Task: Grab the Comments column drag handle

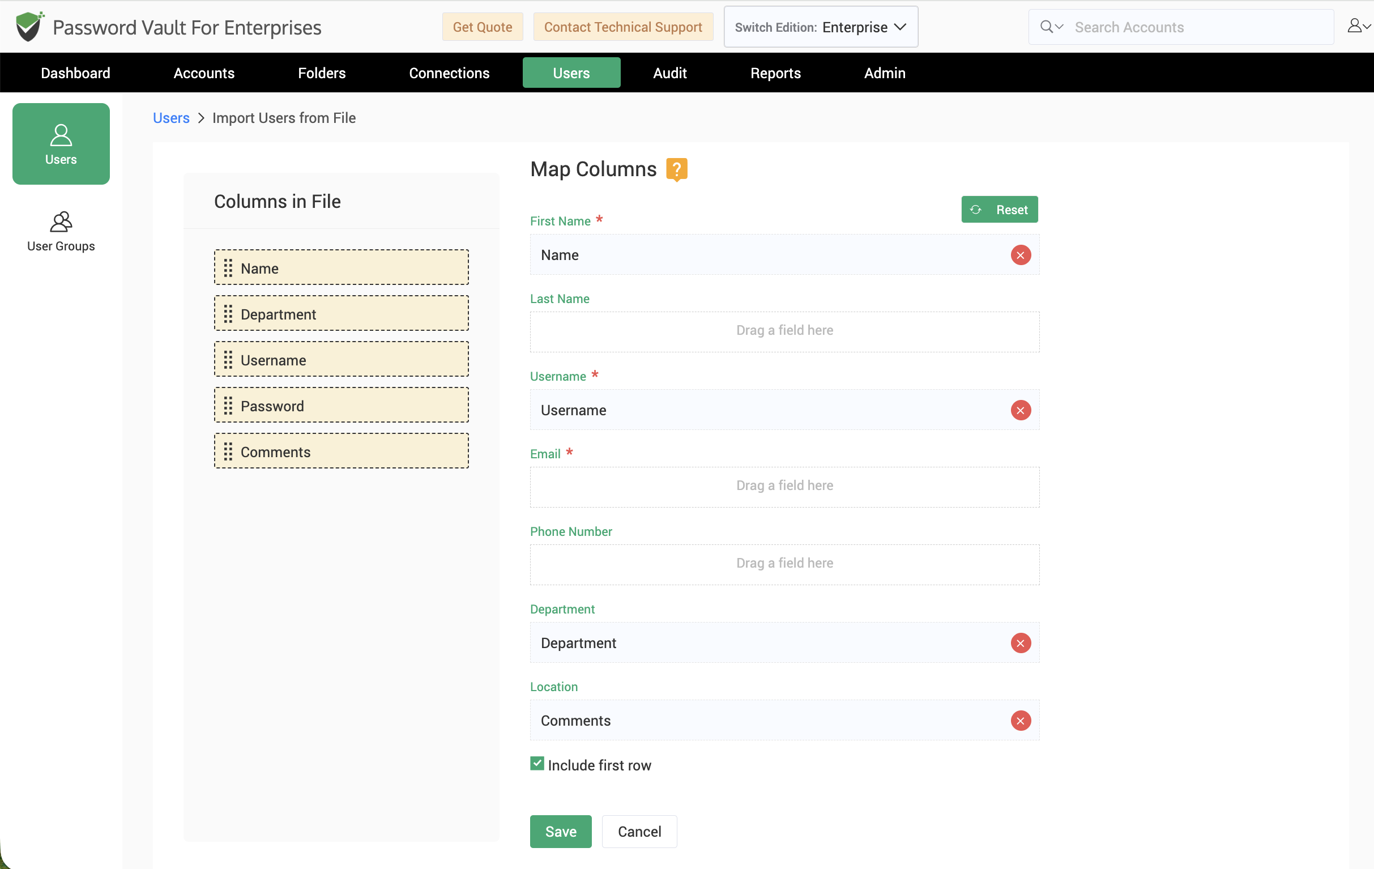Action: [228, 451]
